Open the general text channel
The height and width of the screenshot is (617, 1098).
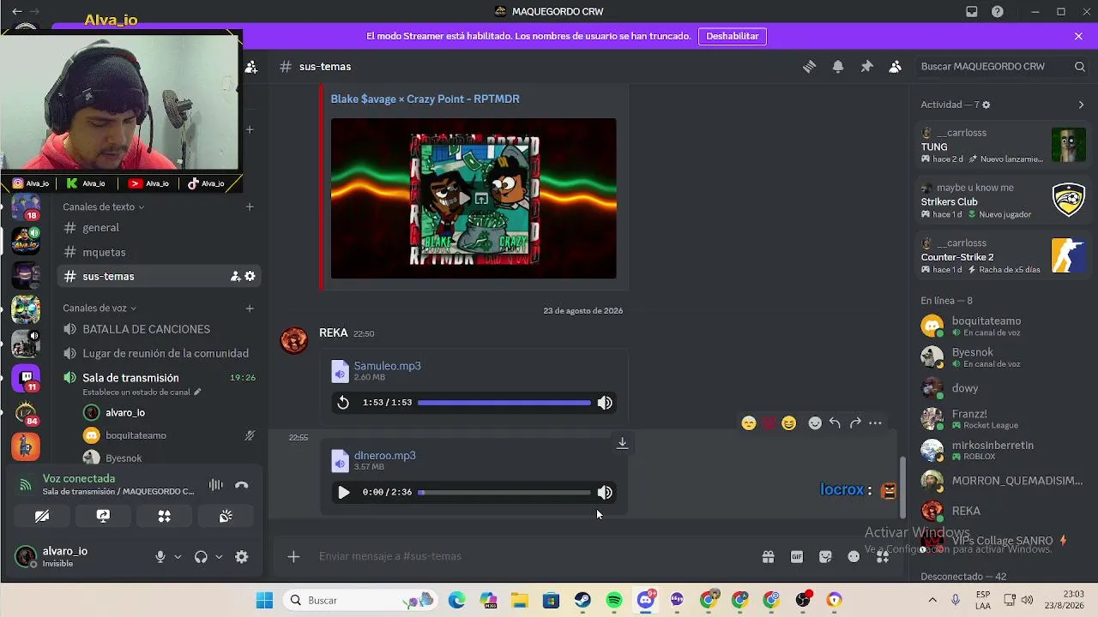click(x=160, y=228)
